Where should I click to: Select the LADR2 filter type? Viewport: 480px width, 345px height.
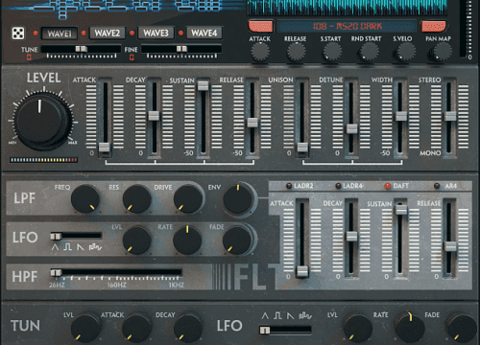(300, 186)
